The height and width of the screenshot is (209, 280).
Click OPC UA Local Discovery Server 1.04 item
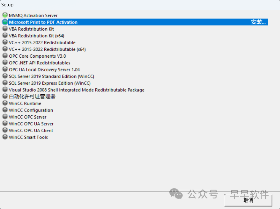click(44, 69)
